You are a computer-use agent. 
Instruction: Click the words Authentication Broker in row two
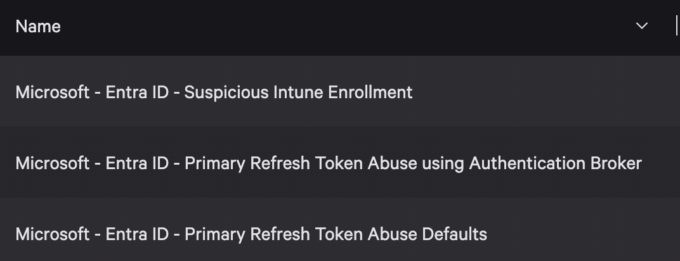tap(555, 163)
